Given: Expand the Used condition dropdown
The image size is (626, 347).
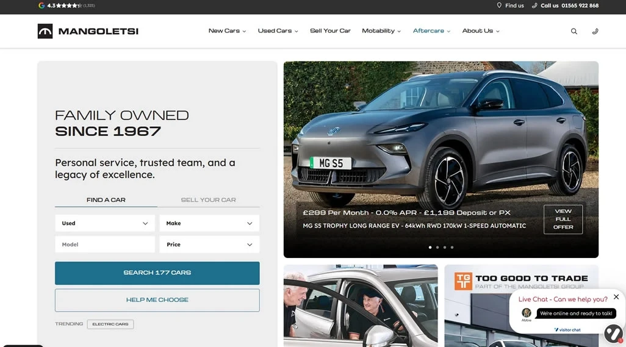Looking at the screenshot, I should click(105, 223).
